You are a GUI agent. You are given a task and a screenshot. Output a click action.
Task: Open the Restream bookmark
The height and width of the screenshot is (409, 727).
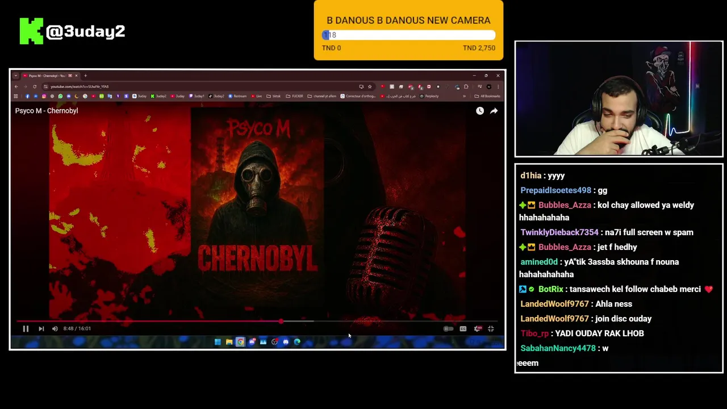click(x=237, y=96)
